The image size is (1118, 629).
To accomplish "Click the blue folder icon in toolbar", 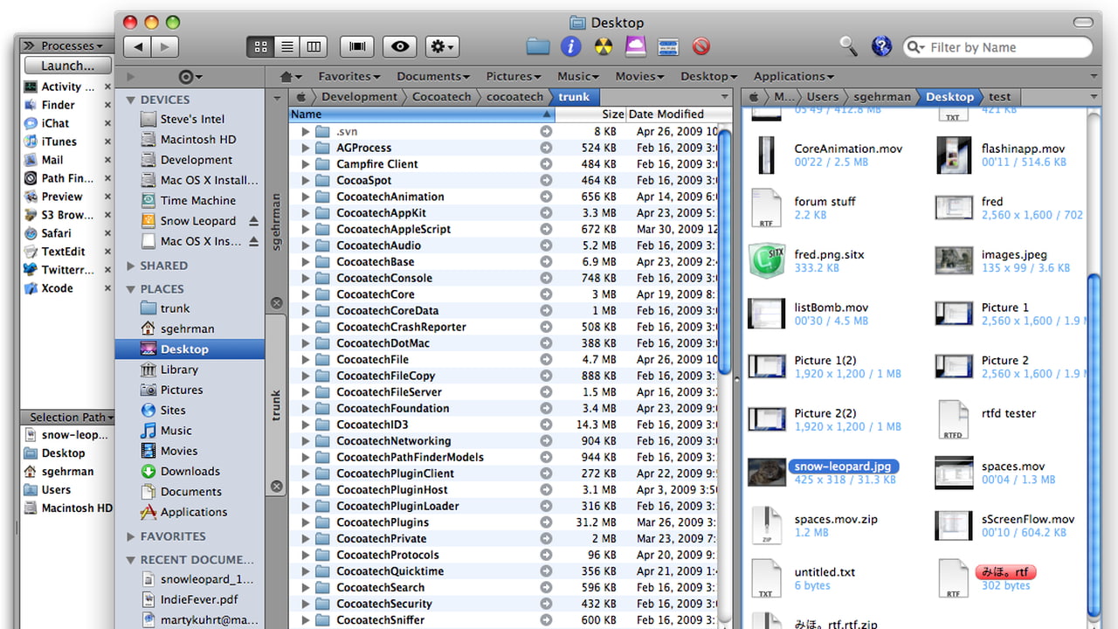I will click(x=538, y=46).
